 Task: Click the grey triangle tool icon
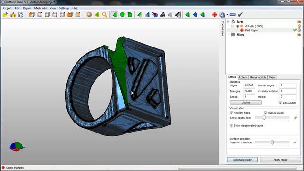[170, 15]
